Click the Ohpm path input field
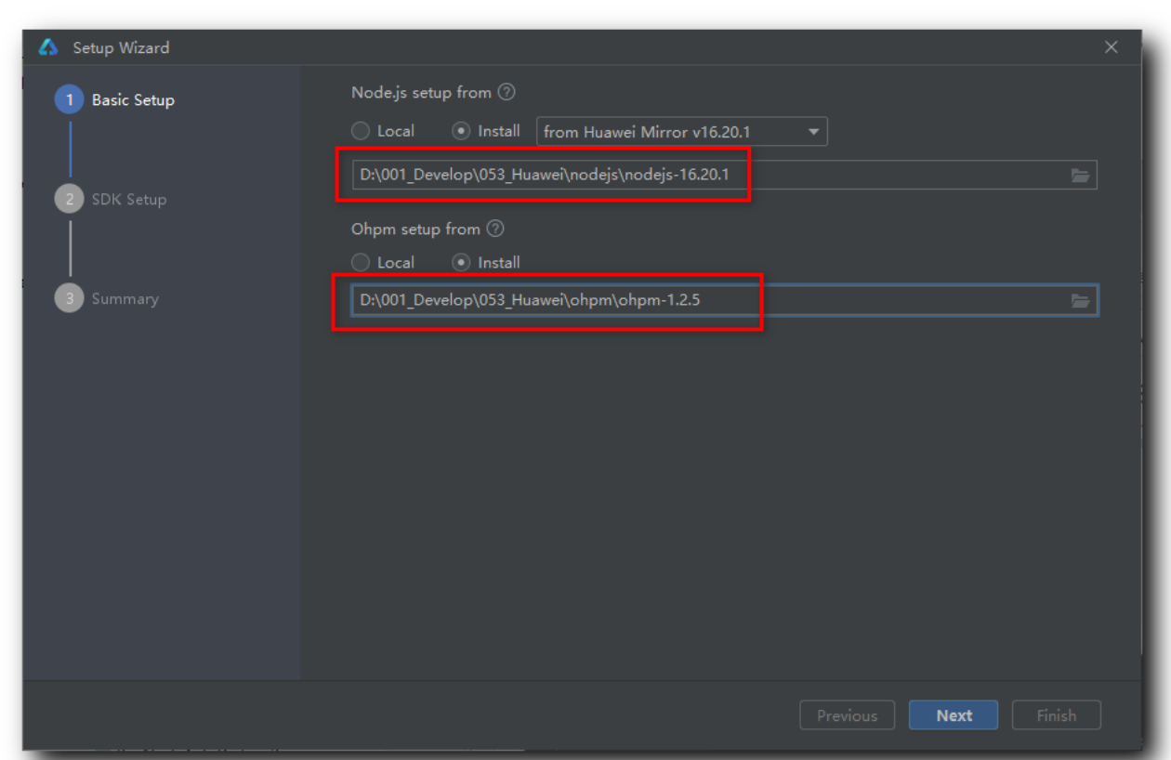The width and height of the screenshot is (1171, 760). (x=724, y=300)
